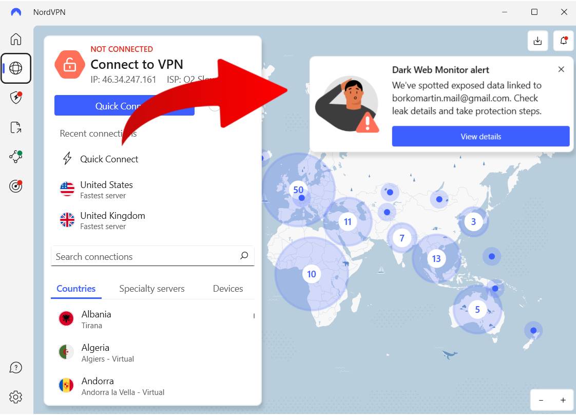Click the NordVPN logo in title bar
The width and height of the screenshot is (576, 415).
coord(16,12)
